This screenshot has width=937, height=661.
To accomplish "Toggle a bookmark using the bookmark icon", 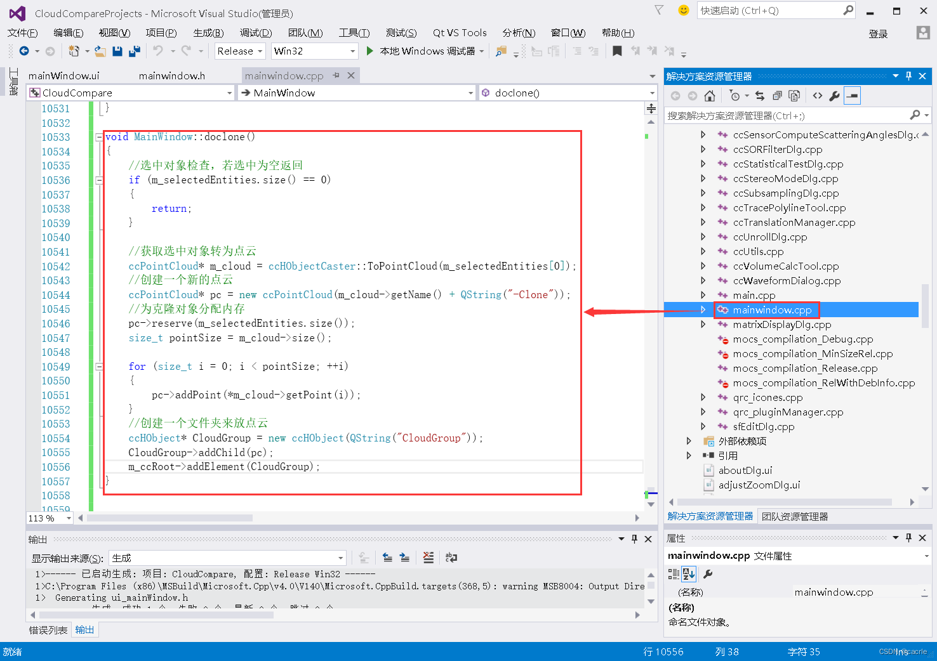I will 617,51.
